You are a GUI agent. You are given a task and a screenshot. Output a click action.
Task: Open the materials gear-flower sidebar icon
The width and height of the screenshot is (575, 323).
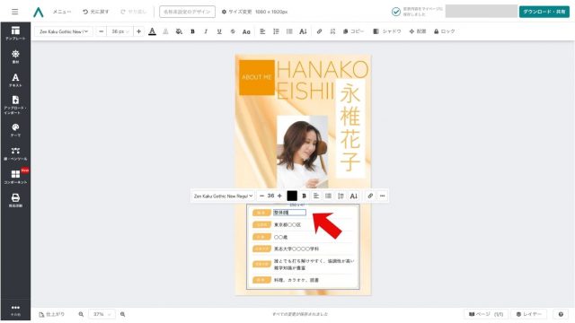15,57
